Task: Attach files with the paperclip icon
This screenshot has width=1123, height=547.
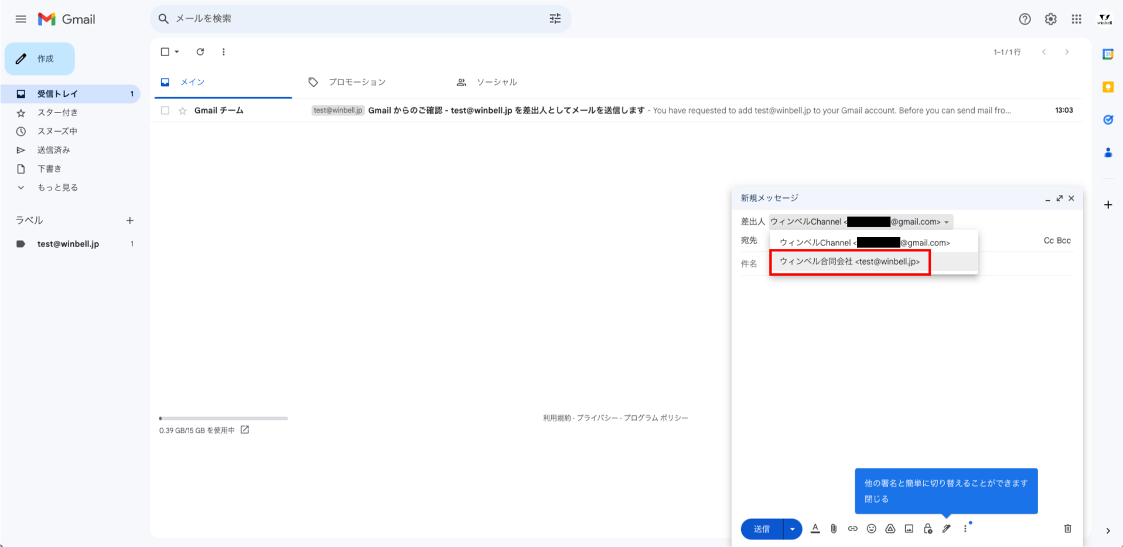Action: (x=834, y=528)
